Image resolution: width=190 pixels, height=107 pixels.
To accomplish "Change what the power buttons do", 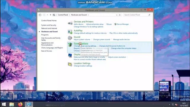I will click(x=112, y=46).
